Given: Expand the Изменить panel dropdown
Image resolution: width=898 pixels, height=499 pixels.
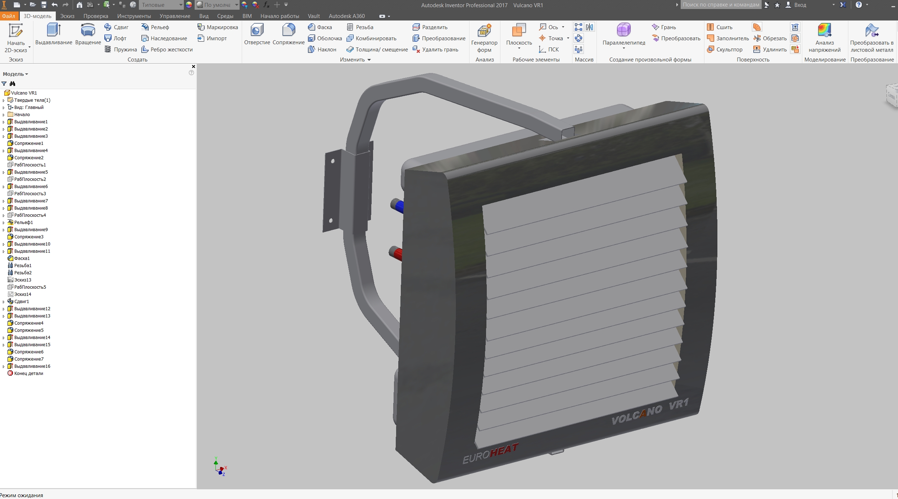Looking at the screenshot, I should pos(355,60).
